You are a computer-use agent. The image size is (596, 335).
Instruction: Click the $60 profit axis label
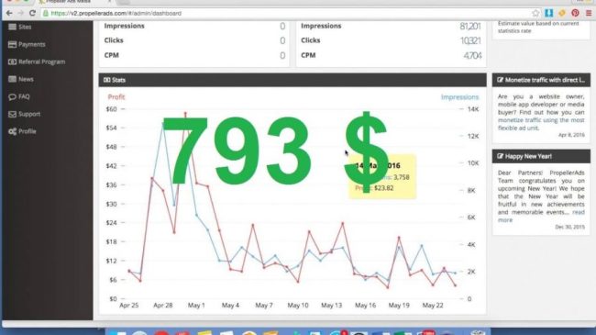pyautogui.click(x=111, y=109)
